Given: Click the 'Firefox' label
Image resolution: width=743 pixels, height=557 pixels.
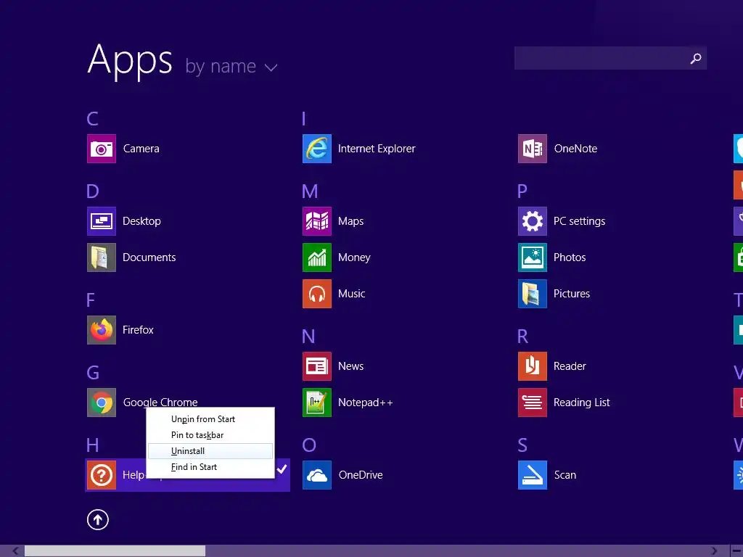Looking at the screenshot, I should pos(138,330).
